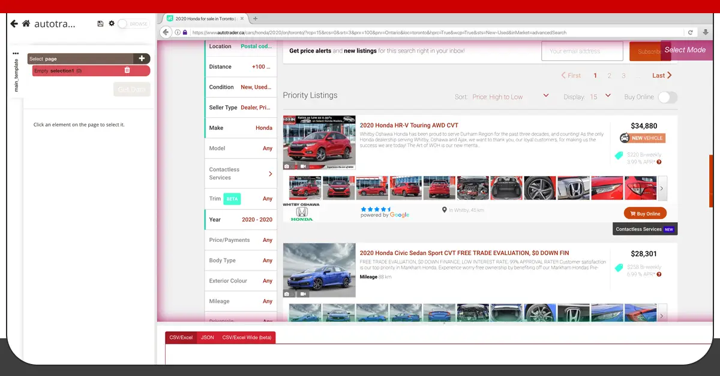The width and height of the screenshot is (720, 376).
Task: Open the 2020 Honda HR-V Touring listing title
Action: (409, 125)
